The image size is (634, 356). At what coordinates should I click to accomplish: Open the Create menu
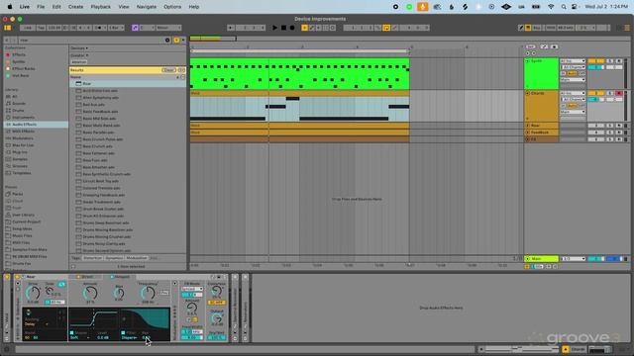[75, 7]
